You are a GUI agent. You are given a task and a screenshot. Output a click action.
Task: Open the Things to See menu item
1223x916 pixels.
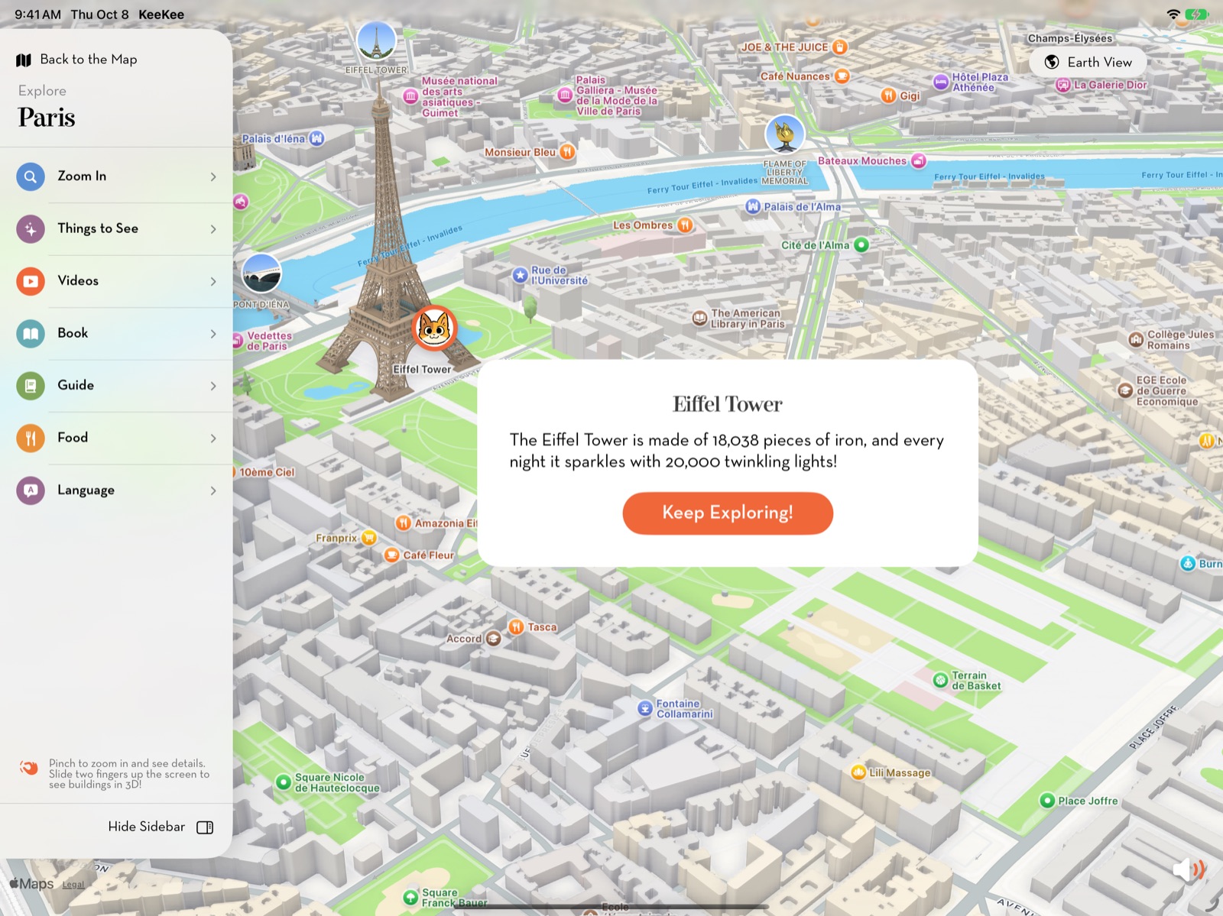(x=116, y=228)
